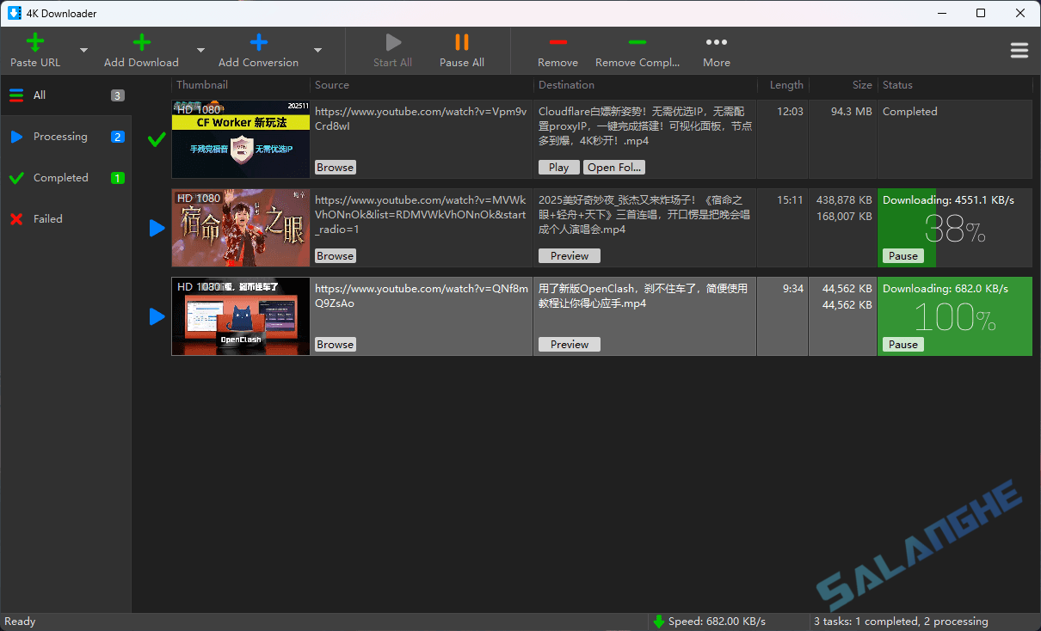Click the Paste URL plus icon
The width and height of the screenshot is (1041, 631).
pyautogui.click(x=34, y=40)
